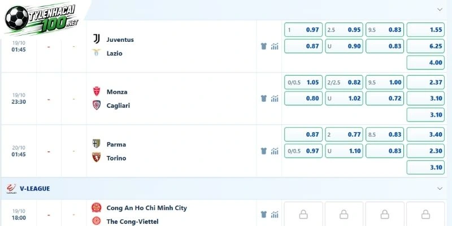Screen dimensions: 452x226
Task: Click the first locked odds box in V-League
Action: tap(303, 214)
